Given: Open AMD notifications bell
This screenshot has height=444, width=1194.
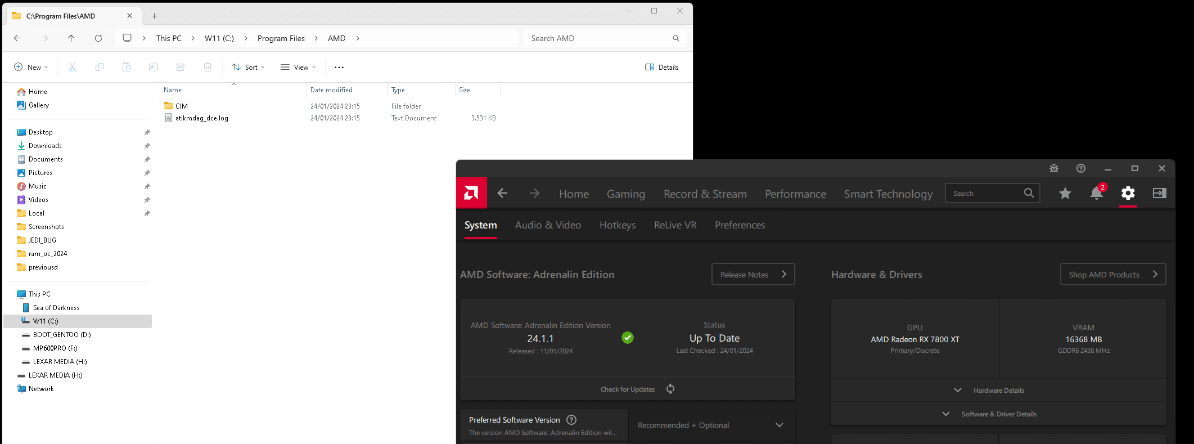Looking at the screenshot, I should [x=1097, y=193].
